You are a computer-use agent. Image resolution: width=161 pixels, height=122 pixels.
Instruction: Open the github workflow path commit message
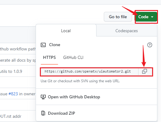pos(18,49)
